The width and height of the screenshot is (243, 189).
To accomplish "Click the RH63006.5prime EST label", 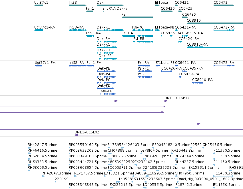I will point(42,168).
